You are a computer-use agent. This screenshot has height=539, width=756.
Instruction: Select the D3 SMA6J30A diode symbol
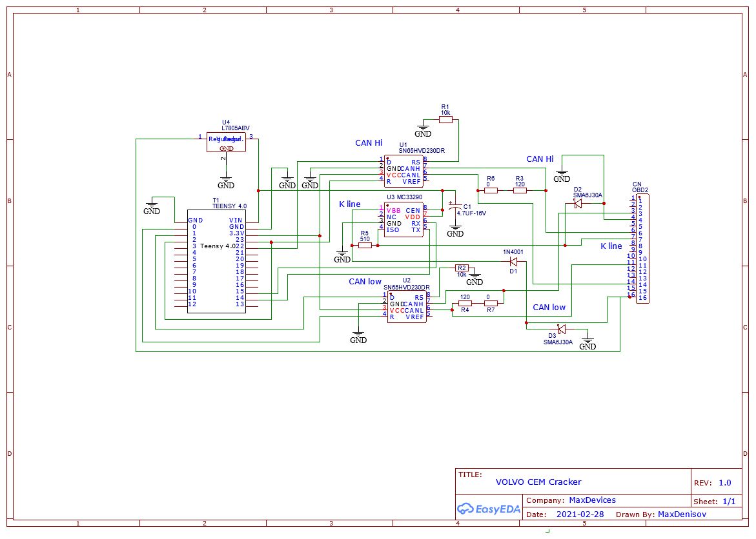(562, 329)
